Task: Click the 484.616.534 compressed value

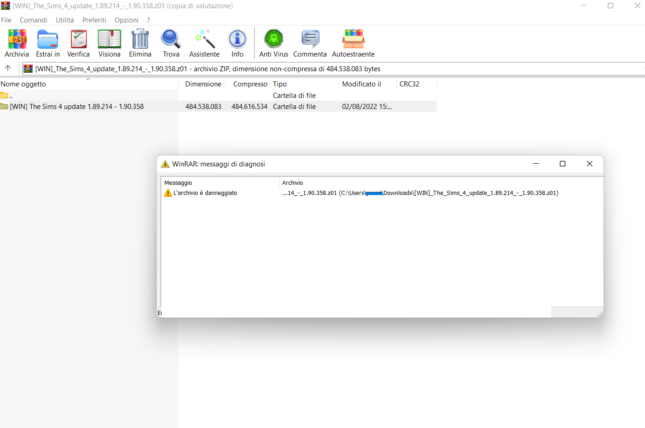Action: tap(250, 106)
